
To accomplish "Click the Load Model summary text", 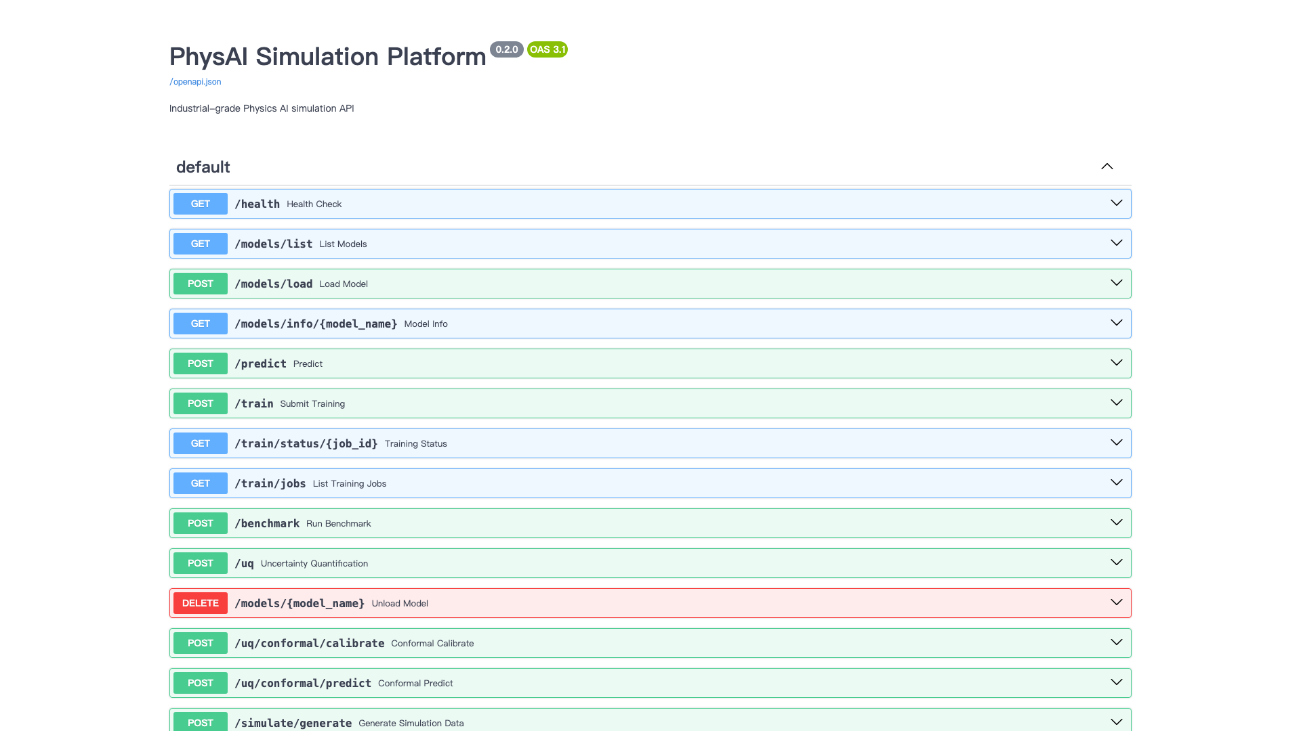I will click(x=344, y=284).
